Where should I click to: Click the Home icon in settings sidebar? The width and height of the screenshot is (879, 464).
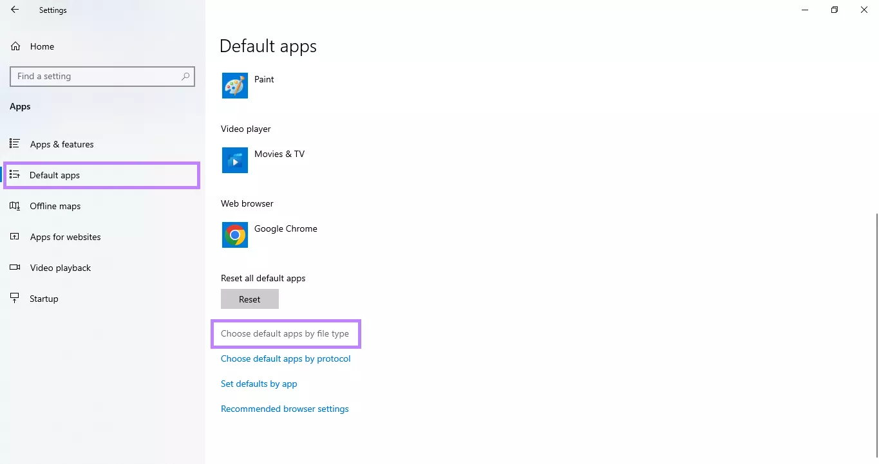pyautogui.click(x=14, y=46)
